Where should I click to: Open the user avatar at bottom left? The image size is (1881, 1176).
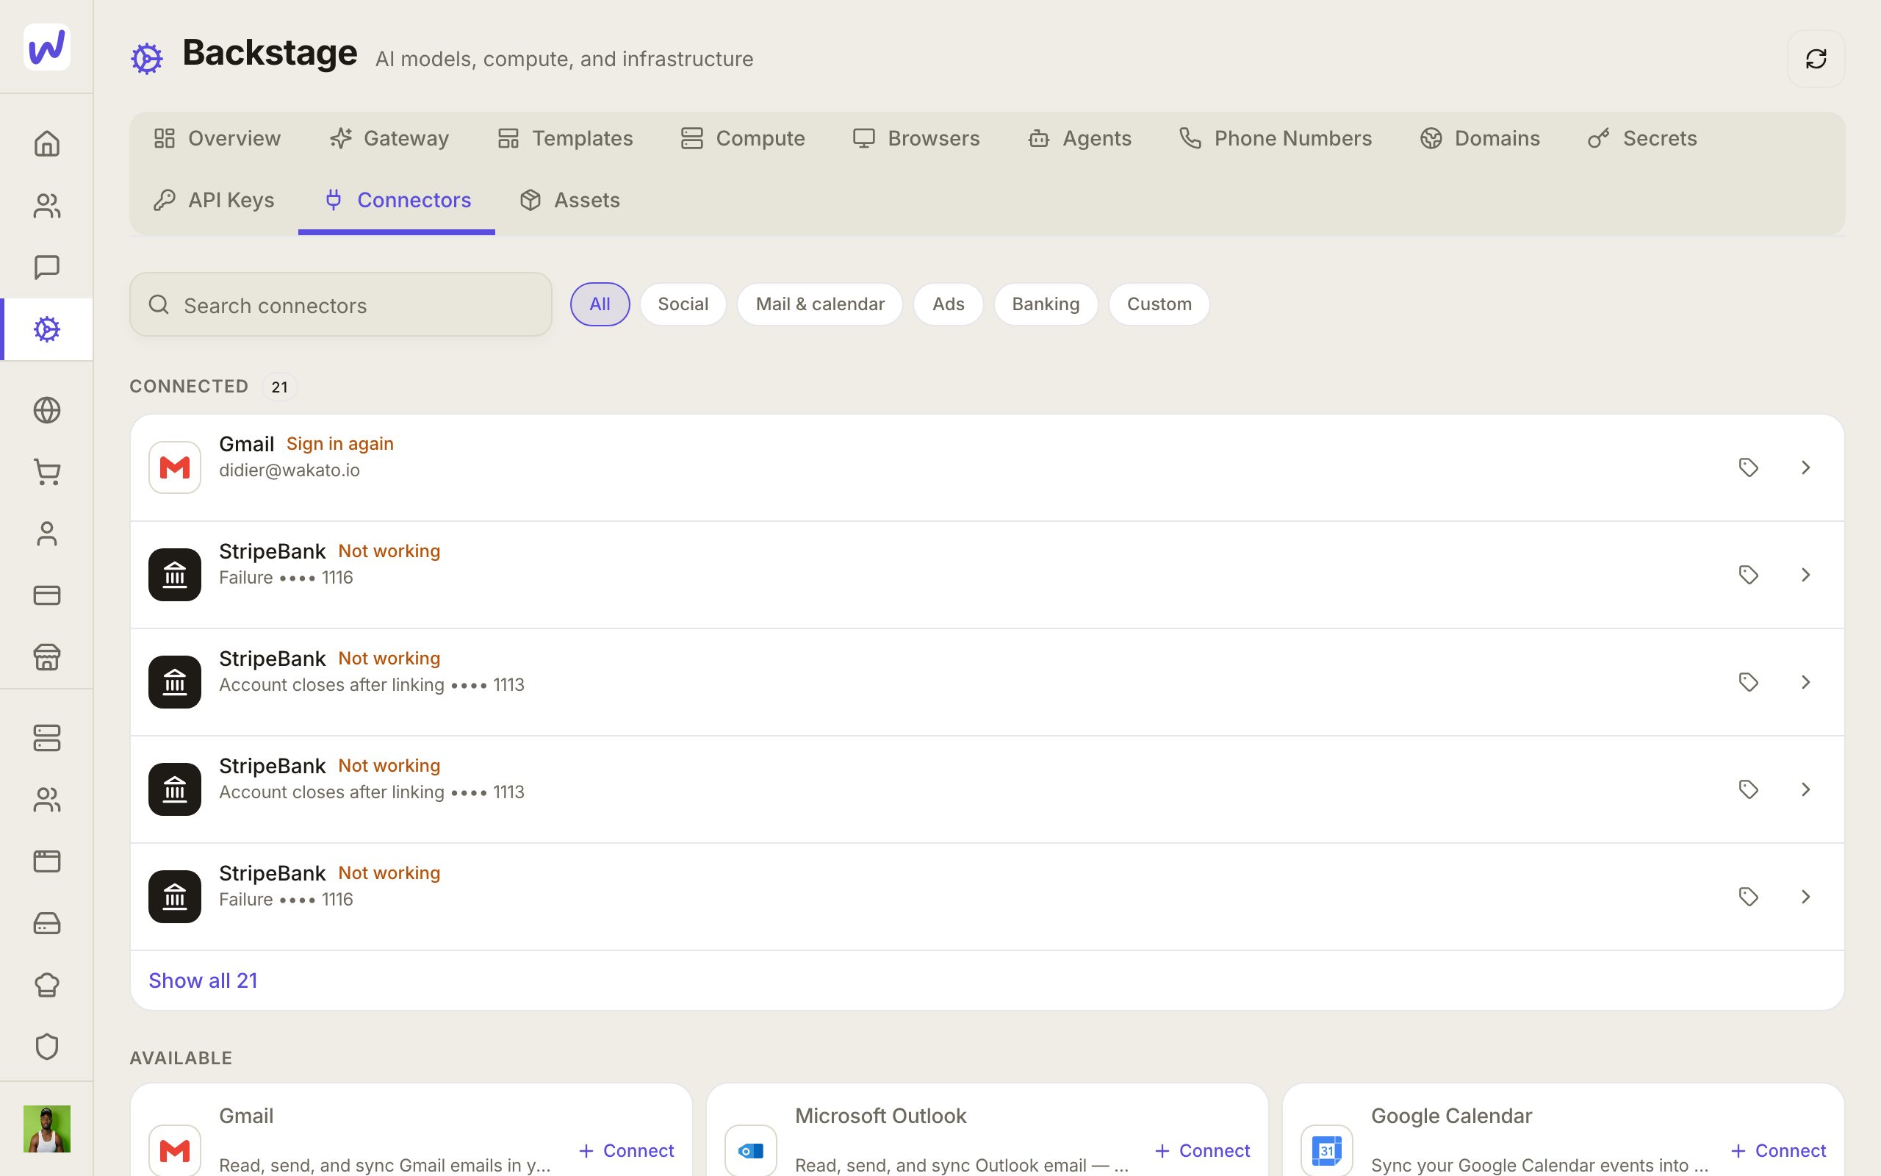tap(46, 1128)
